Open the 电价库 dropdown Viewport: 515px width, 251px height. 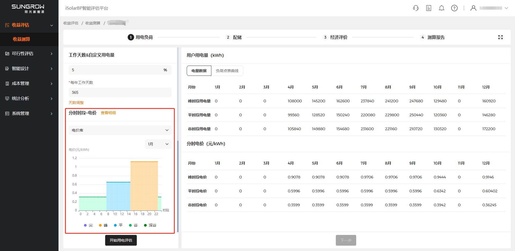click(120, 130)
